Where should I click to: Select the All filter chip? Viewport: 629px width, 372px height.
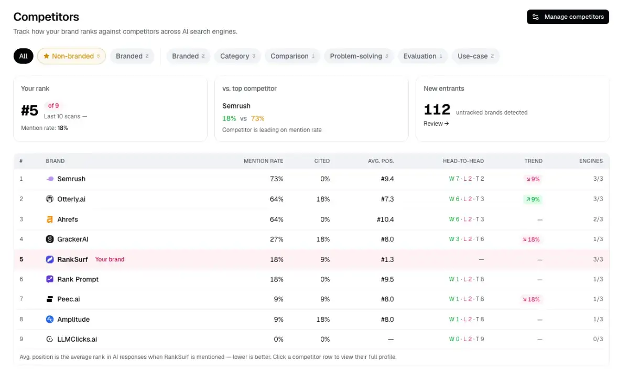pos(24,56)
